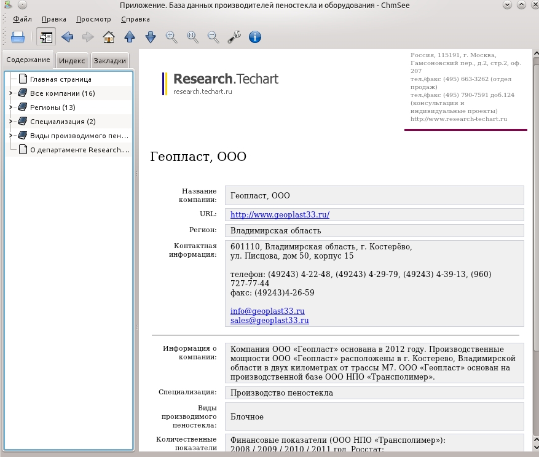Image resolution: width=539 pixels, height=457 pixels.
Task: Click the book icon of Регионы
Action: (x=23, y=107)
